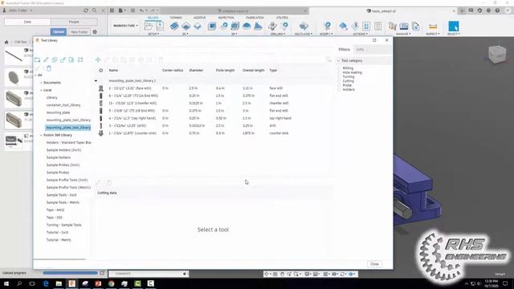Click the 3D Adaptive Clearing icon
This screenshot has height=289, width=514.
tap(212, 26)
